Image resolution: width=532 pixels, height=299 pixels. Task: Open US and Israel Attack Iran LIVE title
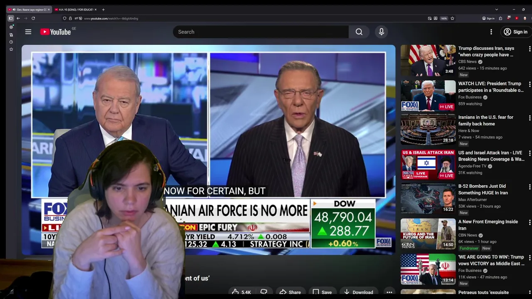pyautogui.click(x=491, y=156)
